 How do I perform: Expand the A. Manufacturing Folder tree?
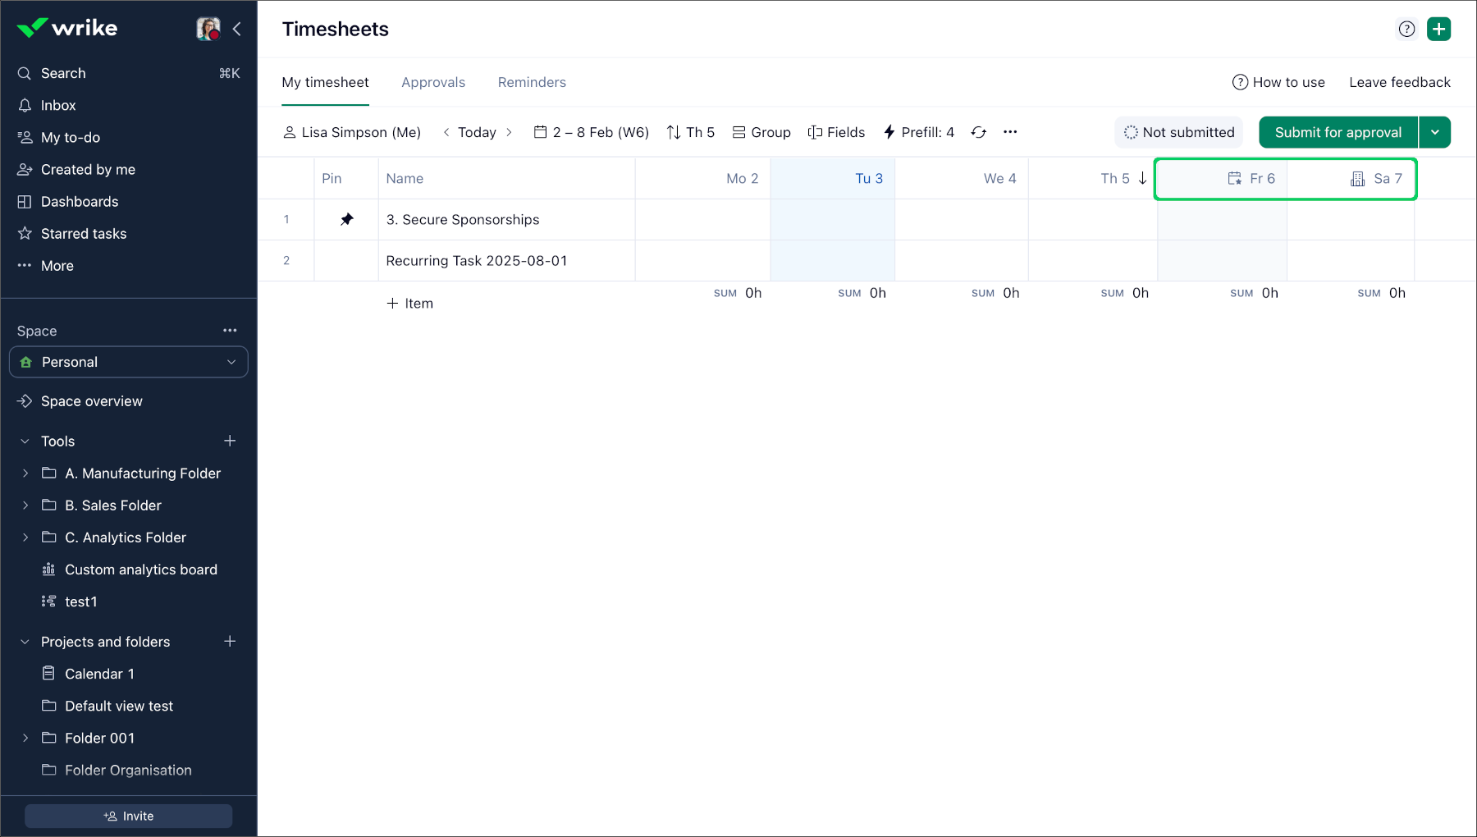25,473
